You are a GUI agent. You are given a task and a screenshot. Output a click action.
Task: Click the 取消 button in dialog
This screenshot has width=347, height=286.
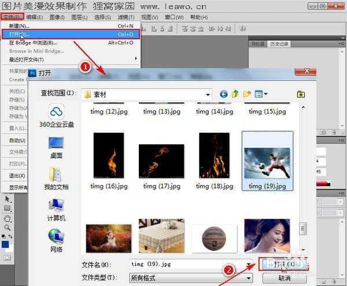click(285, 278)
